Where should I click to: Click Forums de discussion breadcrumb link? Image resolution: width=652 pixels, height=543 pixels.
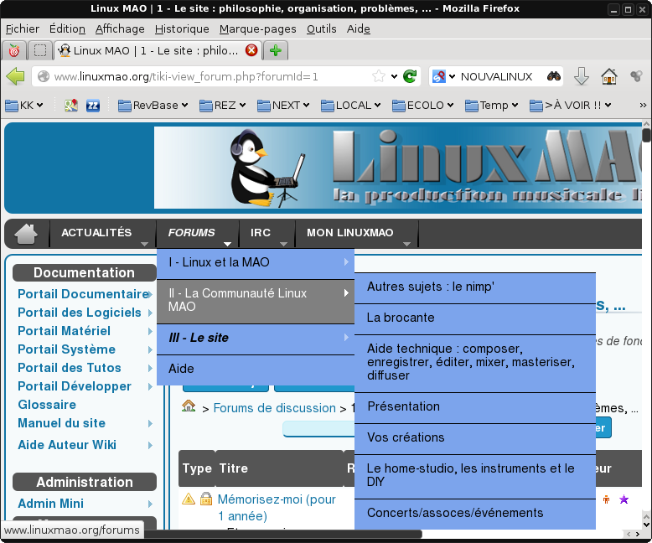click(274, 408)
